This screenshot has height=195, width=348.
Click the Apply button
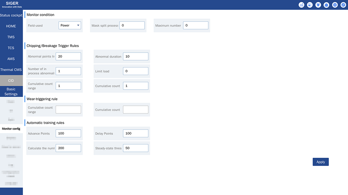click(320, 162)
